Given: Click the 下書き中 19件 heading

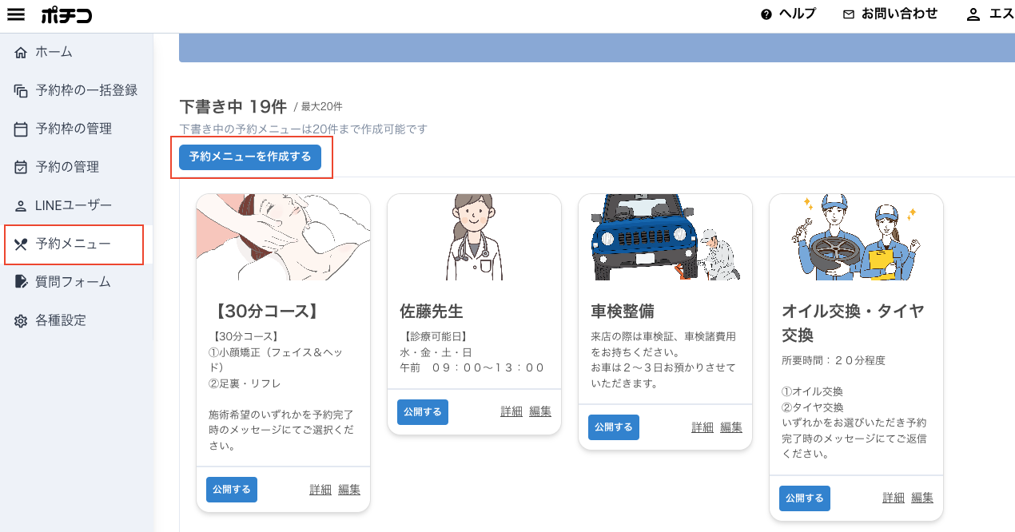Looking at the screenshot, I should click(x=233, y=106).
